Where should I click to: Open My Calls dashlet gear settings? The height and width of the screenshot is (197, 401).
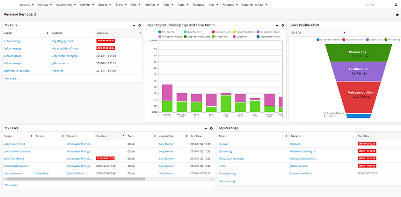click(x=140, y=25)
